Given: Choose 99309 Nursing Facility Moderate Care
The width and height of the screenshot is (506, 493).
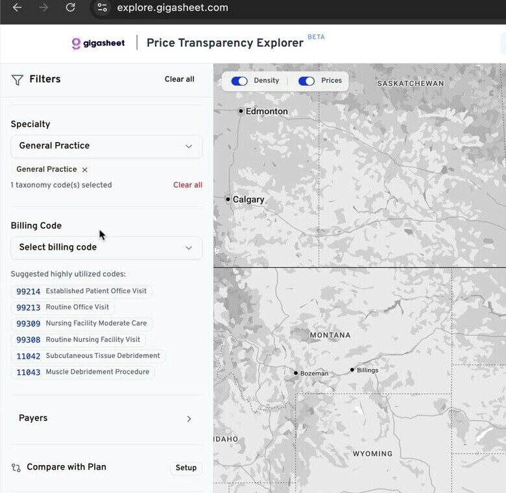Looking at the screenshot, I should coord(81,324).
